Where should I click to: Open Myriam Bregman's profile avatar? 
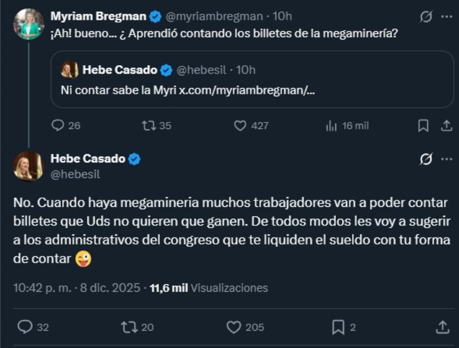pyautogui.click(x=28, y=25)
